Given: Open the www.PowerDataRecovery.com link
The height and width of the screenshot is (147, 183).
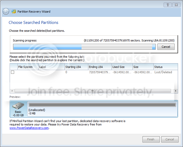Looking at the screenshot, I should tap(29, 128).
